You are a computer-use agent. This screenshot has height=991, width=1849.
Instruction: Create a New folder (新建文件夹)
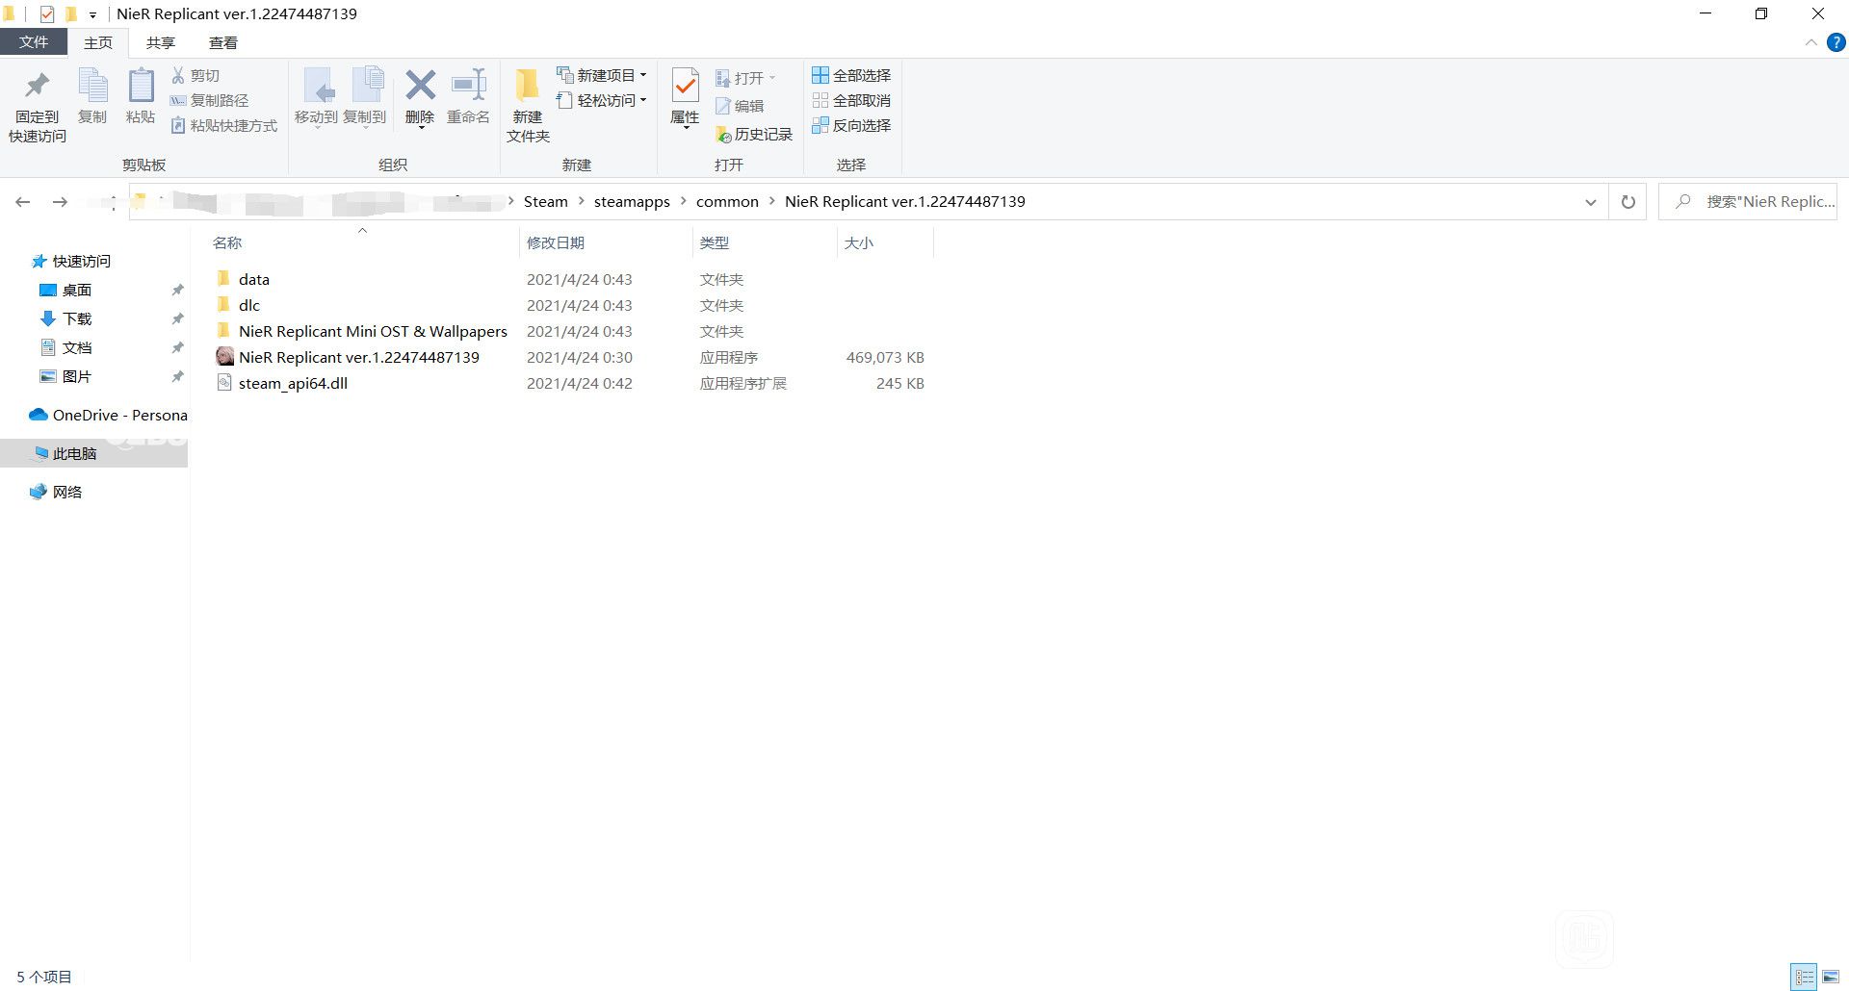pos(528,106)
